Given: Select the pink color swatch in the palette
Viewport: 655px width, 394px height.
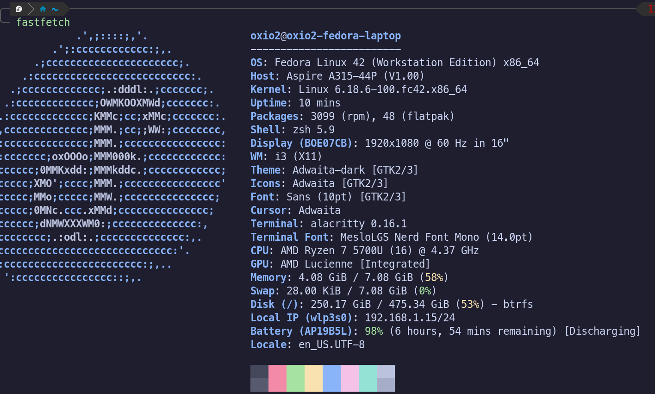Looking at the screenshot, I should tap(278, 378).
